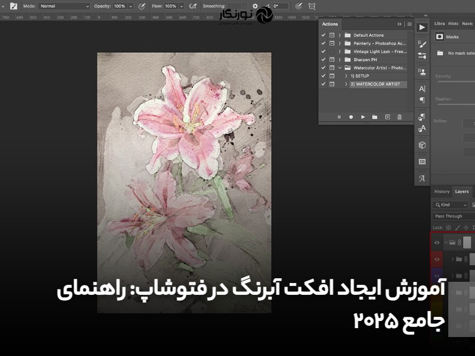Image resolution: width=475 pixels, height=356 pixels.
Task: Open the Clone Source stamp panel icon
Action: click(422, 72)
